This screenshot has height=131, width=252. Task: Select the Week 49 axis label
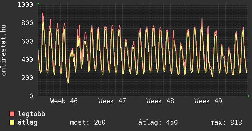point(208,101)
